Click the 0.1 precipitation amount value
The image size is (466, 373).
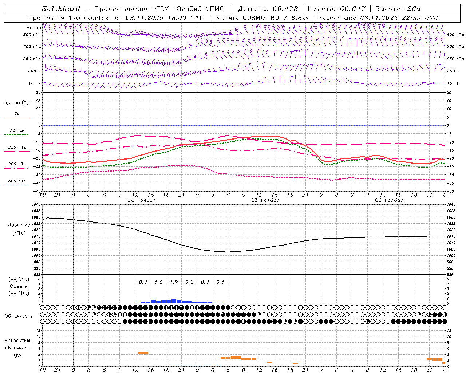[220, 282]
